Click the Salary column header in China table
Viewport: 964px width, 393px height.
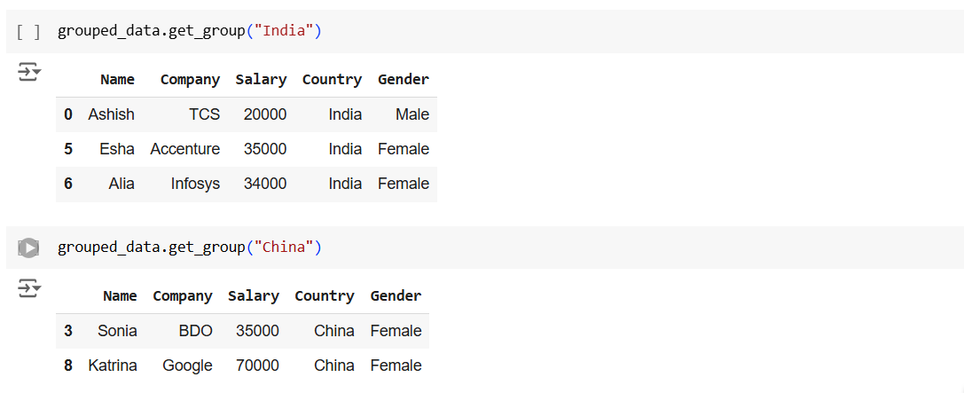coord(253,296)
